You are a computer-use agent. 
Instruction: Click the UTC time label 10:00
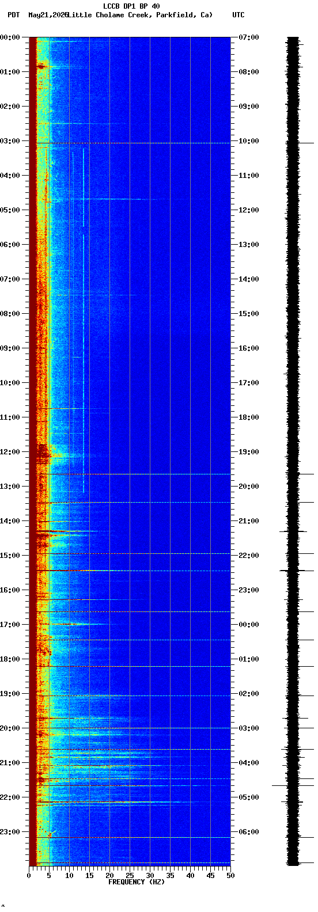(x=249, y=141)
